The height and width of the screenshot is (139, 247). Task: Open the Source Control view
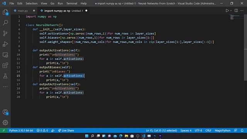click(x=5, y=33)
